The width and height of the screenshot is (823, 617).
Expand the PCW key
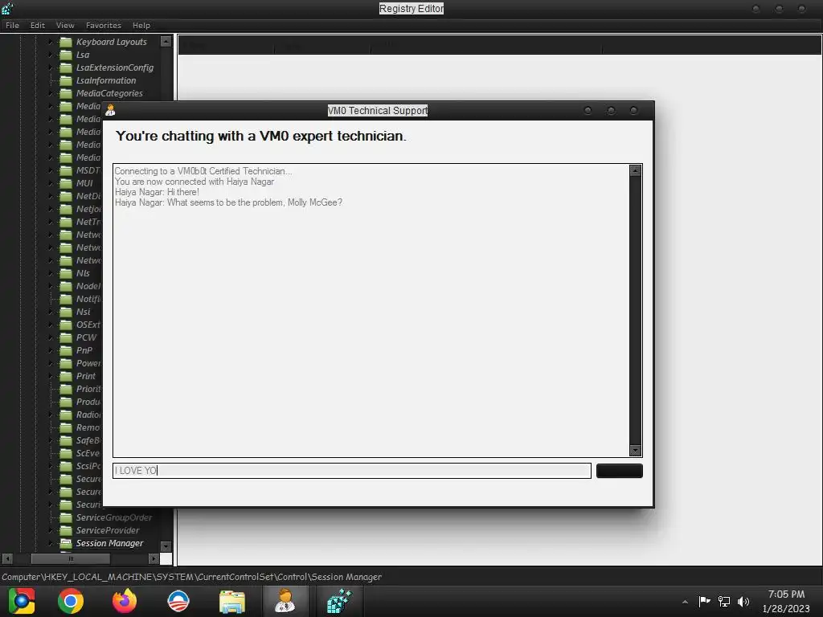pyautogui.click(x=51, y=337)
